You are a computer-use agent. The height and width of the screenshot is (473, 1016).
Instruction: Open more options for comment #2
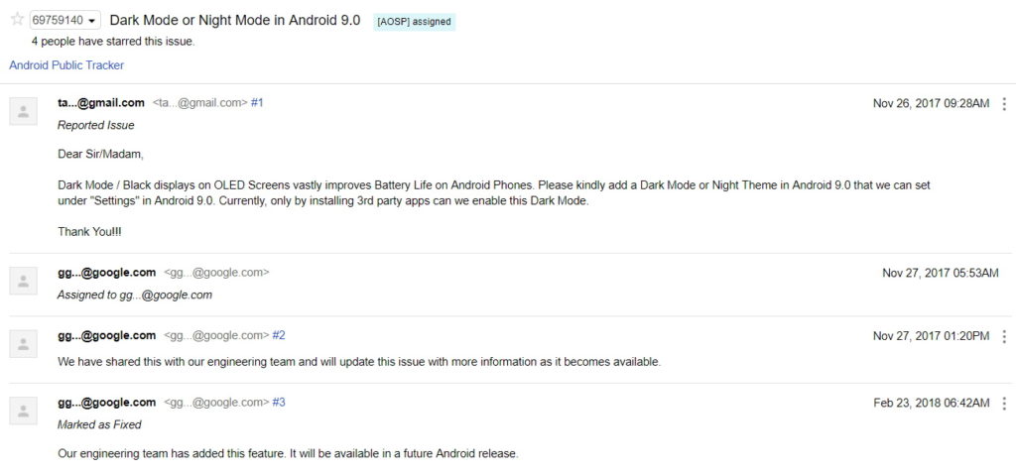pyautogui.click(x=1004, y=336)
